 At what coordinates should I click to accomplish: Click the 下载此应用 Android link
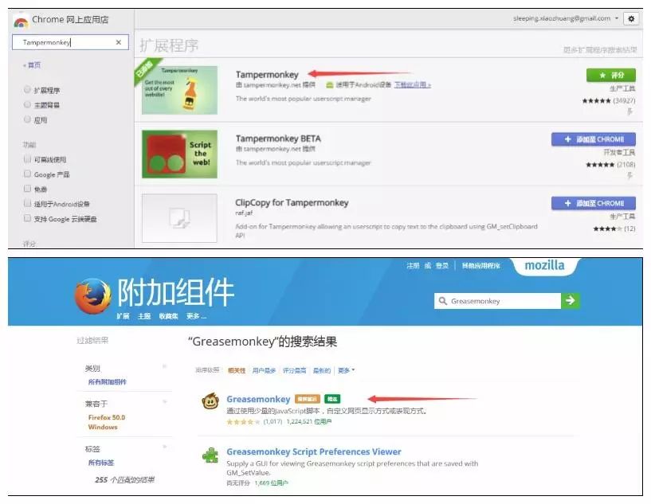pyautogui.click(x=412, y=84)
